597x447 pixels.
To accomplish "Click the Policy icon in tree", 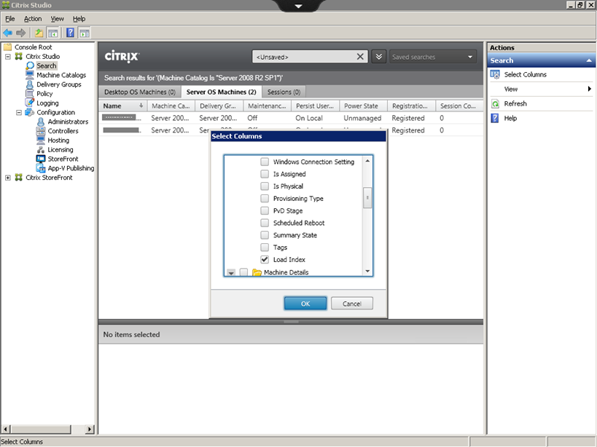I will point(30,93).
